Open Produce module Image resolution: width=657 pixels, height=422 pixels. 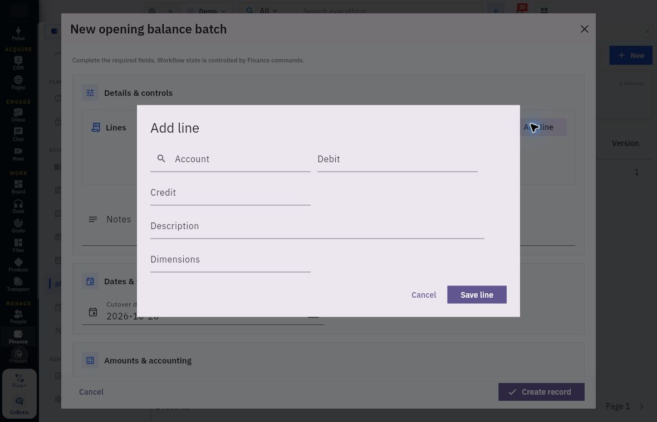pyautogui.click(x=18, y=265)
